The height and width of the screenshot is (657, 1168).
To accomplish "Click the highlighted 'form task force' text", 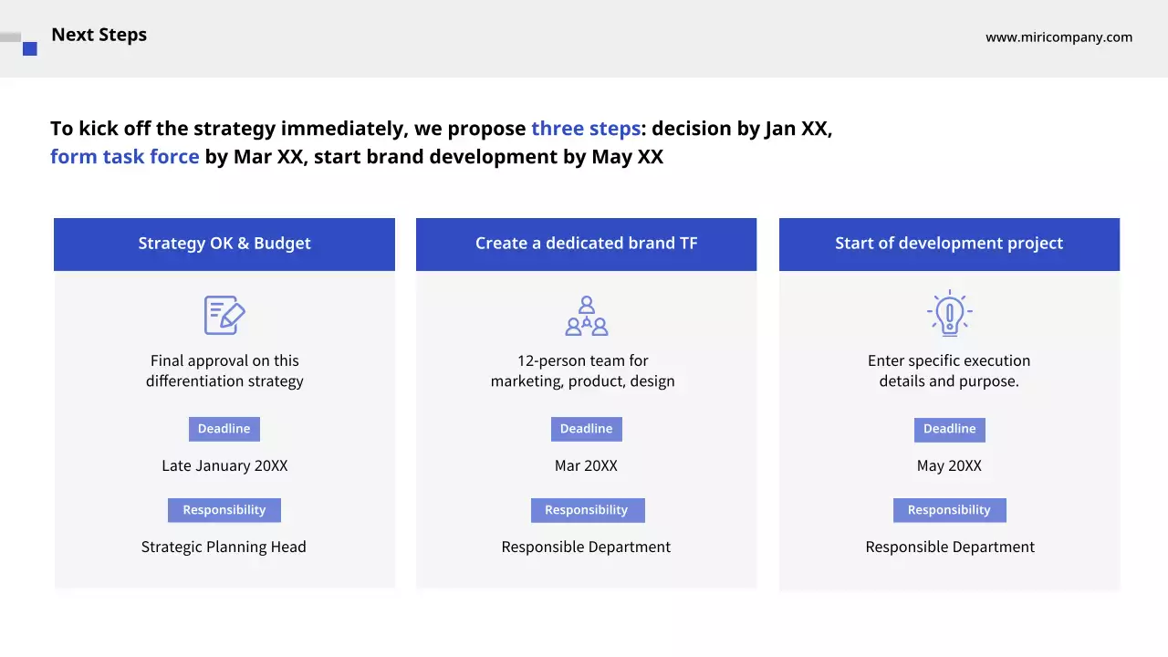I will [124, 157].
